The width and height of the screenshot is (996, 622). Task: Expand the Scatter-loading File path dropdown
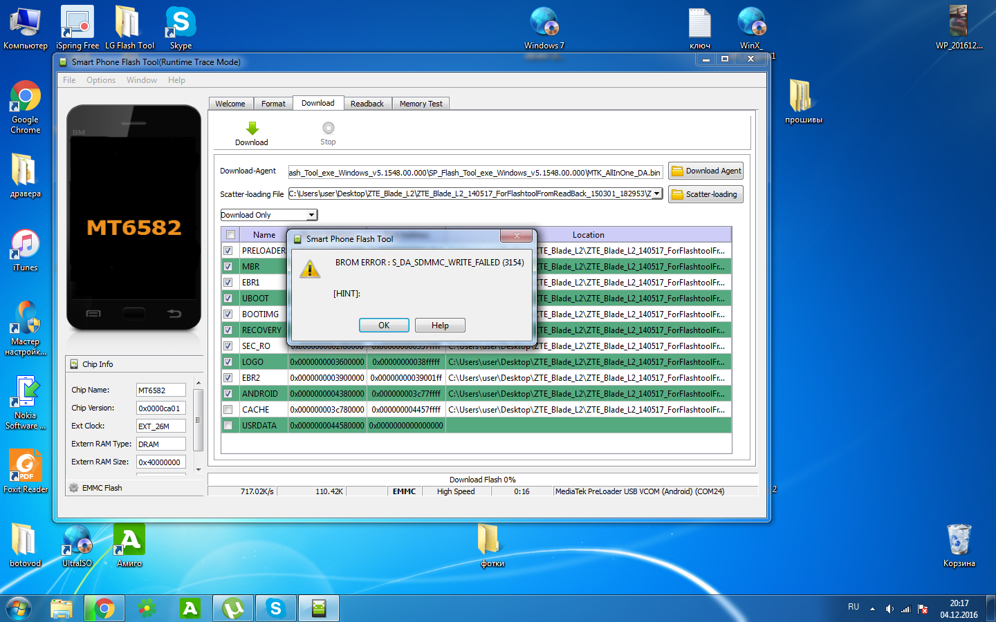point(656,194)
